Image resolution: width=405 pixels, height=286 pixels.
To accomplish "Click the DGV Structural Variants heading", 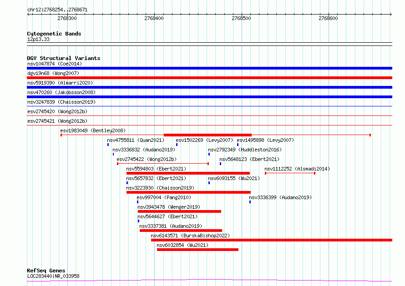I will pos(64,58).
